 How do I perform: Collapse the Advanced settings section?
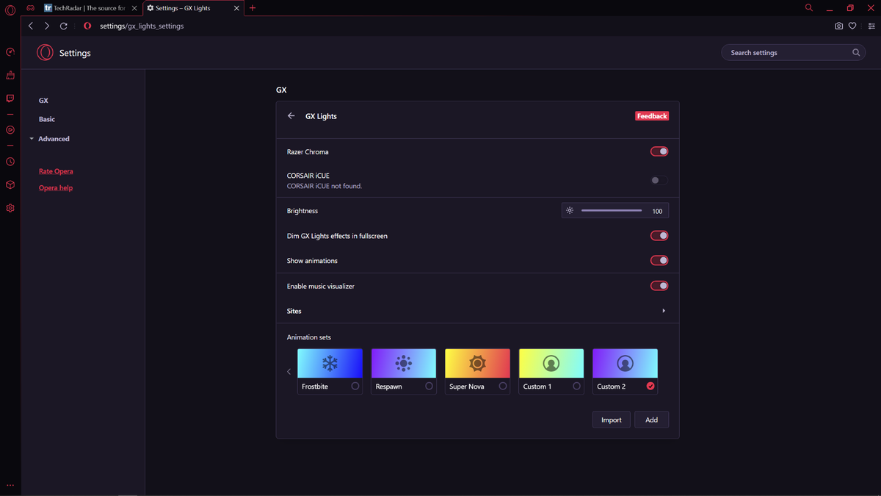coord(32,138)
